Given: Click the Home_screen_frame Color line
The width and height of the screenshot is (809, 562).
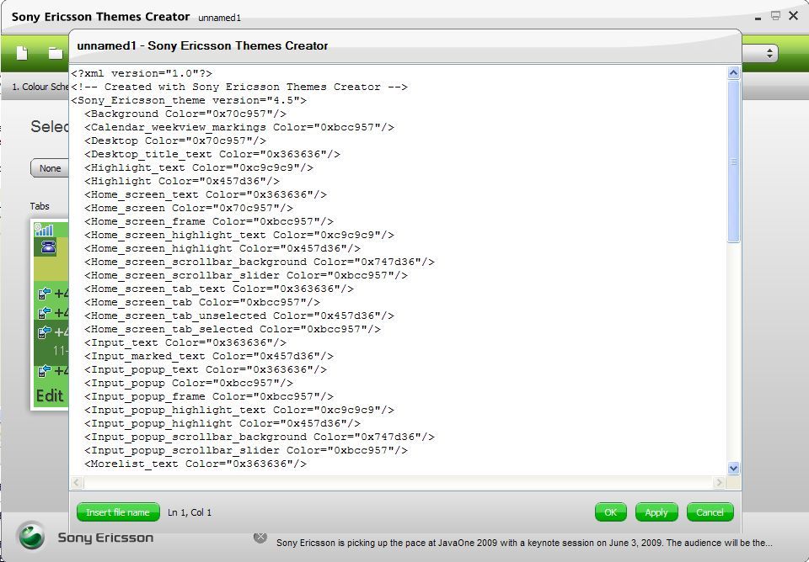Looking at the screenshot, I should pos(209,221).
